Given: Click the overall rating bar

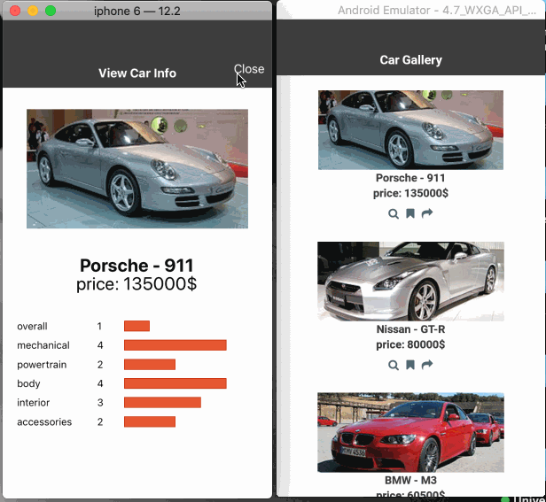Looking at the screenshot, I should pyautogui.click(x=136, y=326).
